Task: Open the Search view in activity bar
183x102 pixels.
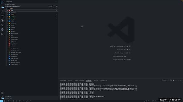Action: (x=2, y=11)
